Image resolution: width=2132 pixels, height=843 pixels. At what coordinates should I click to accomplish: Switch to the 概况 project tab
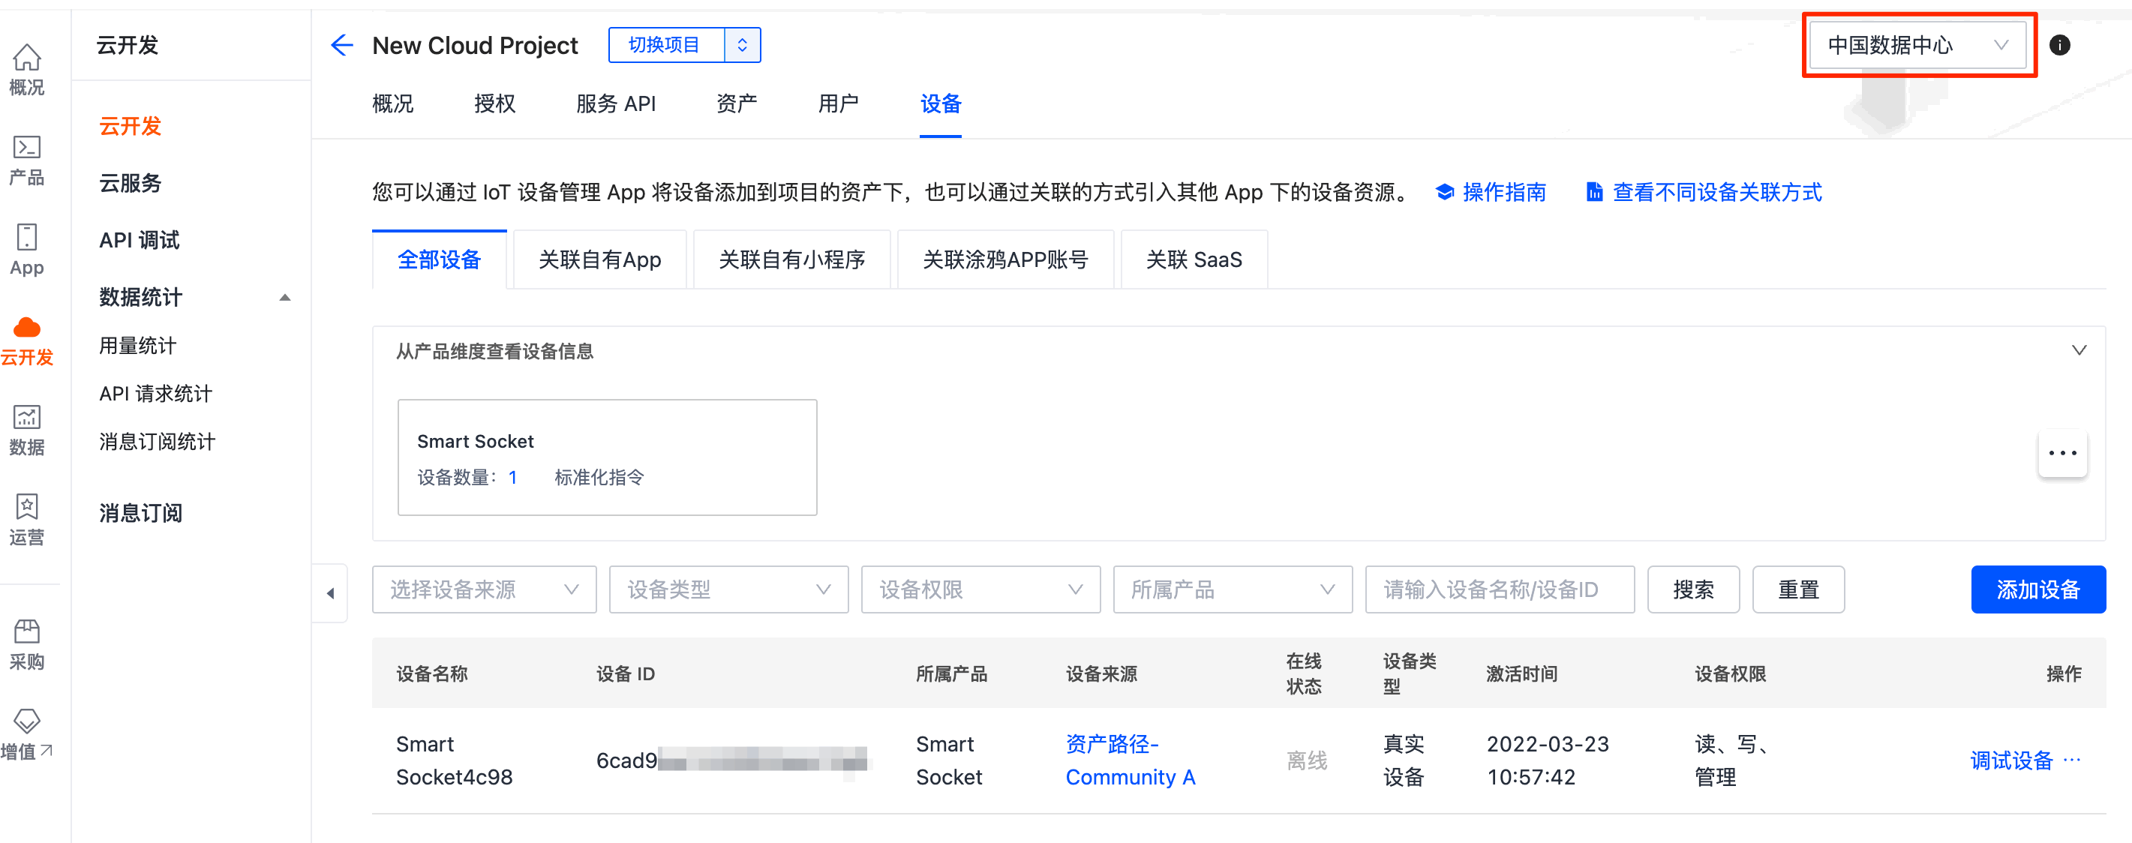point(392,104)
